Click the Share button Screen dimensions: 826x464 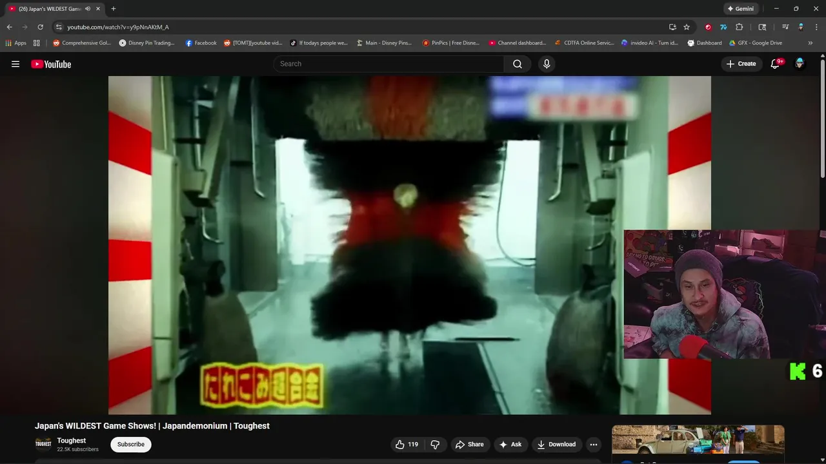[469, 444]
